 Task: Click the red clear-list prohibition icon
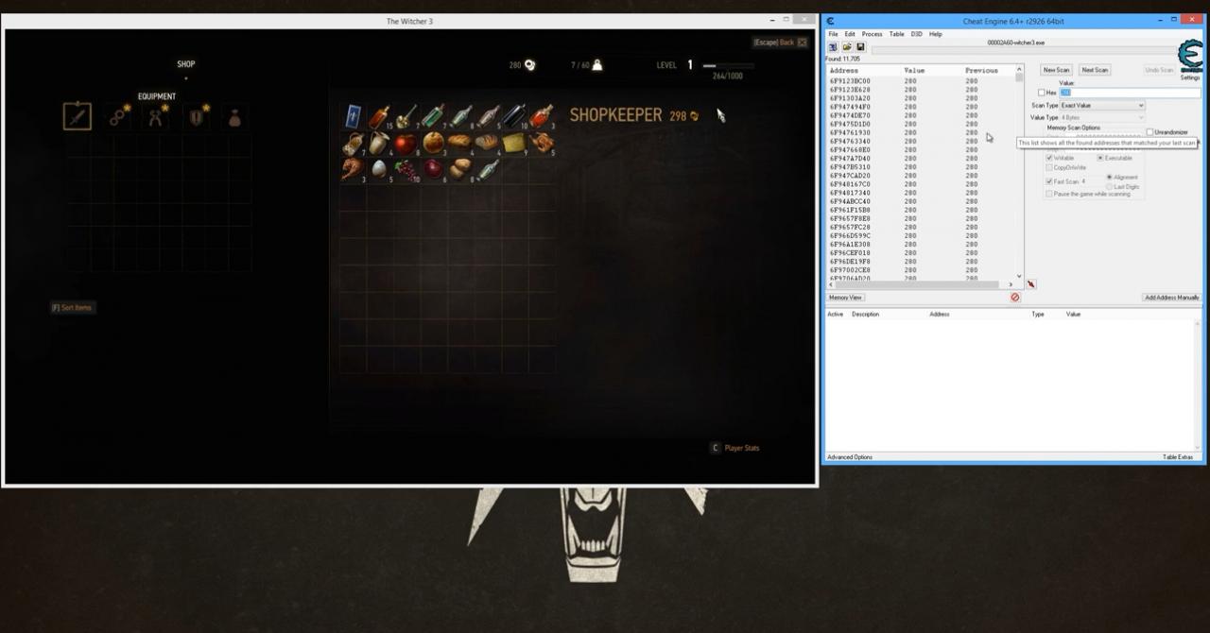coord(1015,298)
